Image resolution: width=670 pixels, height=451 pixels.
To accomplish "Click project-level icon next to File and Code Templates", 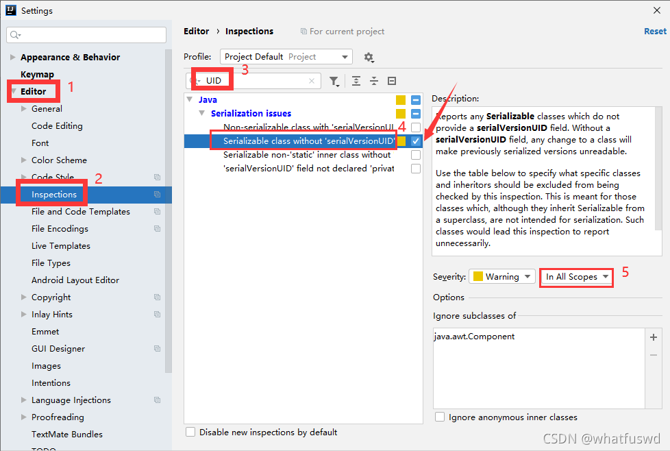I will (x=158, y=212).
